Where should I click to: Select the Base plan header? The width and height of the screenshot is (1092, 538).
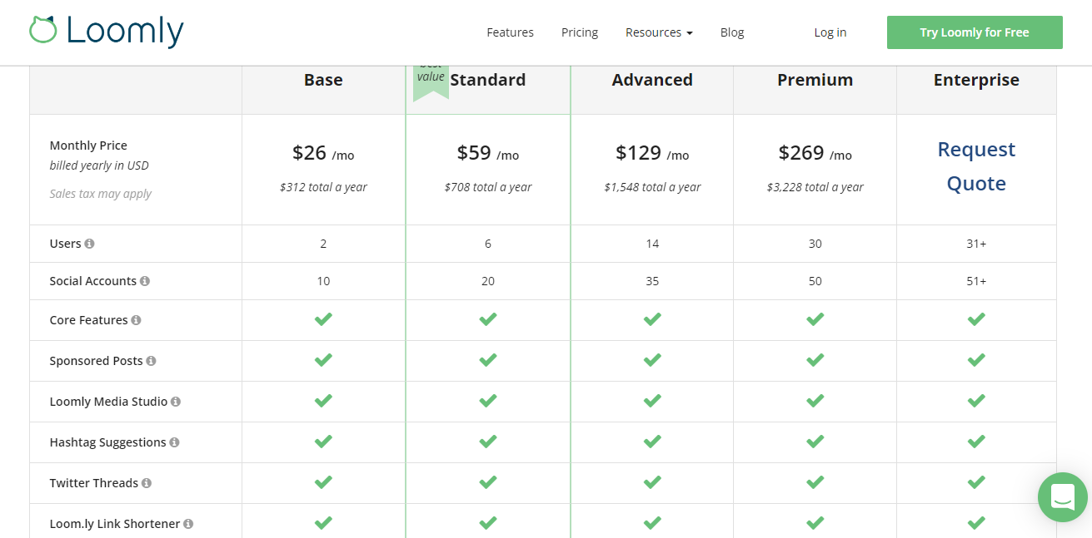[x=323, y=80]
